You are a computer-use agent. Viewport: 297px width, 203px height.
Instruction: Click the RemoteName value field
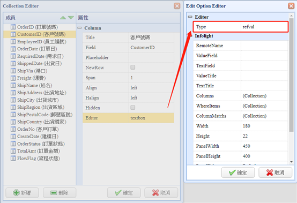point(264,46)
